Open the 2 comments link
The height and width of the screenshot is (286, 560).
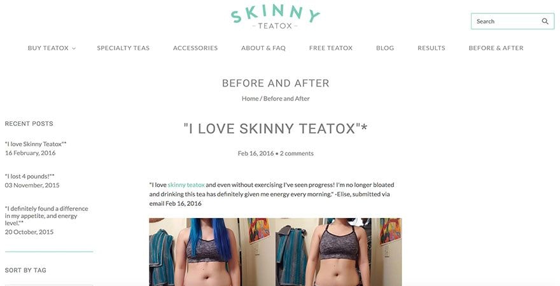pos(297,154)
